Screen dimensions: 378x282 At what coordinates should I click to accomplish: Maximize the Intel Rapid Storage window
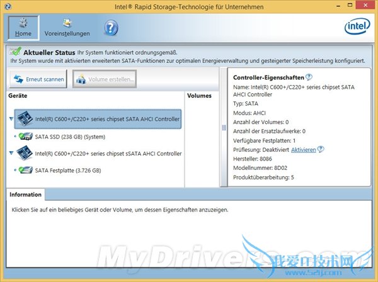(x=350, y=5)
